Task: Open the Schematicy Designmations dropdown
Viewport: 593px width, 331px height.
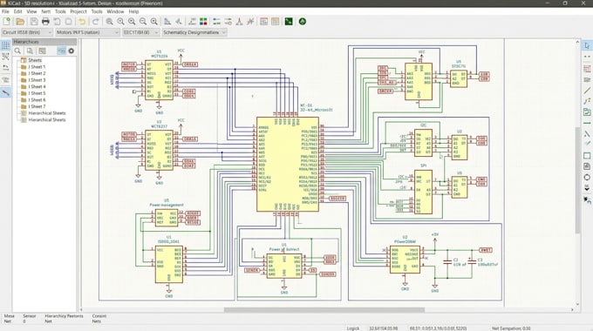Action: coord(194,32)
